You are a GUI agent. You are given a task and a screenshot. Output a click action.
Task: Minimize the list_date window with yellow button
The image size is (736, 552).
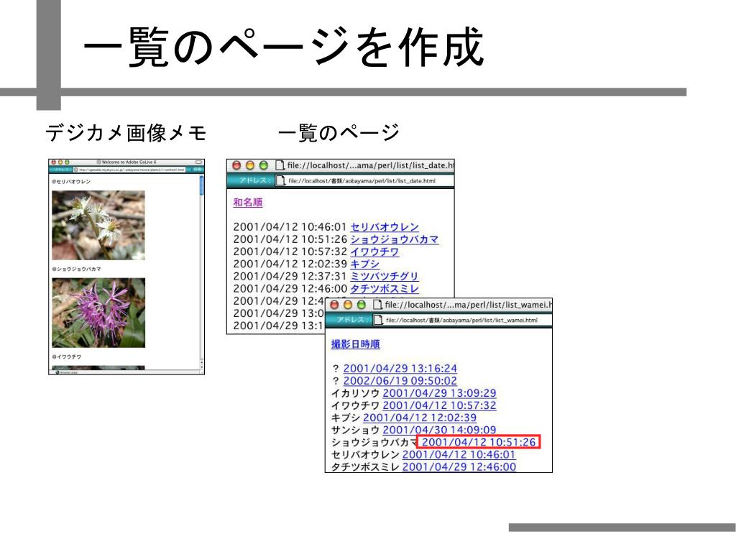click(x=250, y=165)
